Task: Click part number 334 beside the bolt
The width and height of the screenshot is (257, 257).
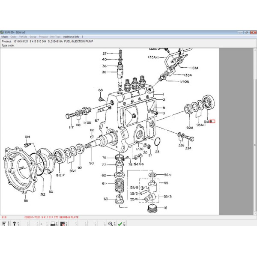Action: pyautogui.click(x=188, y=148)
